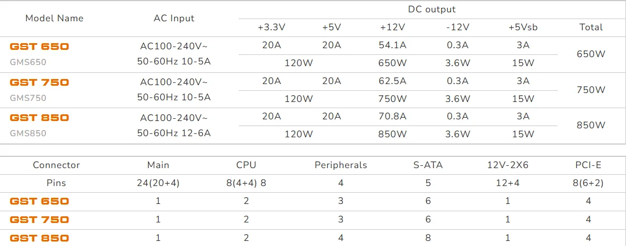This screenshot has height=246, width=626.
Task: Click the 50-60Hz 12-6A input value
Action: [174, 133]
